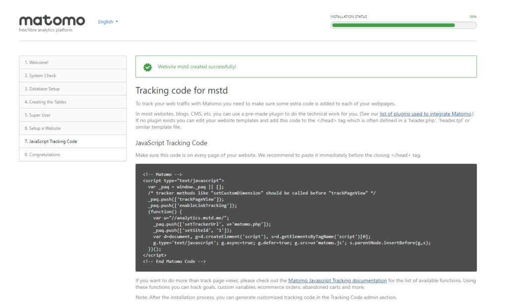
Task: Open the English language dropdown
Action: tap(108, 22)
